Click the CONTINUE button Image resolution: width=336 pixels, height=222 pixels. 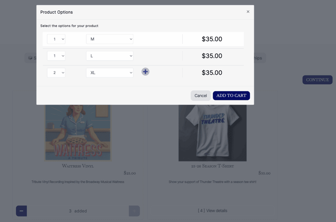(x=317, y=80)
